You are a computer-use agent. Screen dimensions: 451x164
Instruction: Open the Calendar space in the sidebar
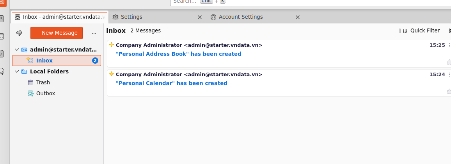pos(2,36)
